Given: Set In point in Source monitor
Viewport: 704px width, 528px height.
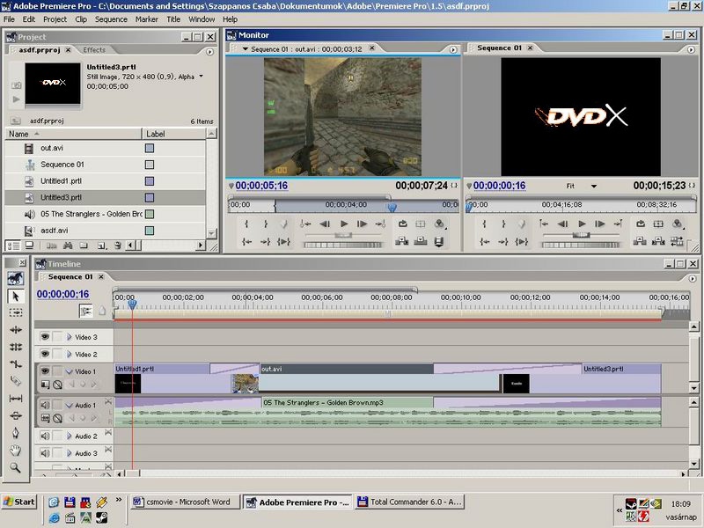Looking at the screenshot, I should (x=246, y=224).
